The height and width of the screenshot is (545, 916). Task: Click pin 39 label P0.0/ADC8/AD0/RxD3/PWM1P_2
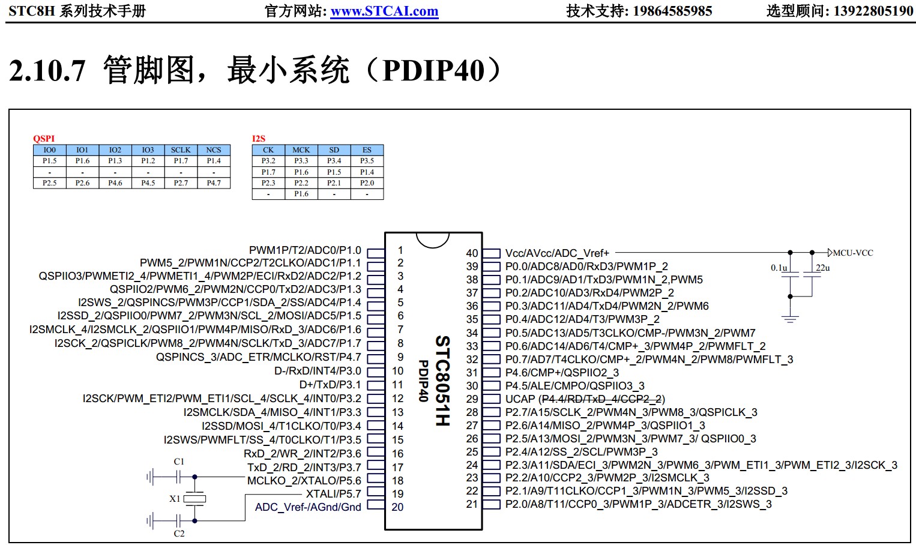point(586,266)
